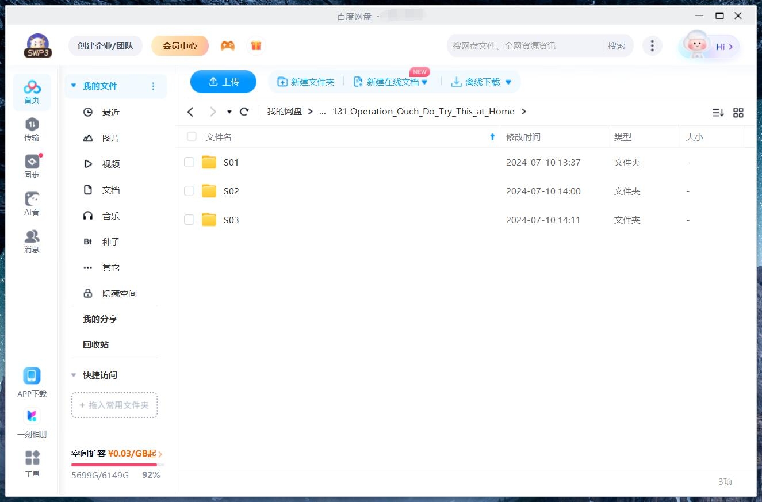Expand the 离线下载 dropdown arrow

[x=508, y=82]
